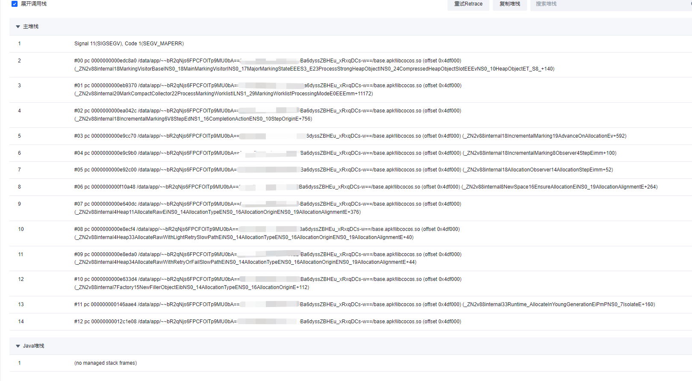692x381 pixels.
Task: Select stack frame #05 pc 0000000000e92c00
Action: (350, 170)
